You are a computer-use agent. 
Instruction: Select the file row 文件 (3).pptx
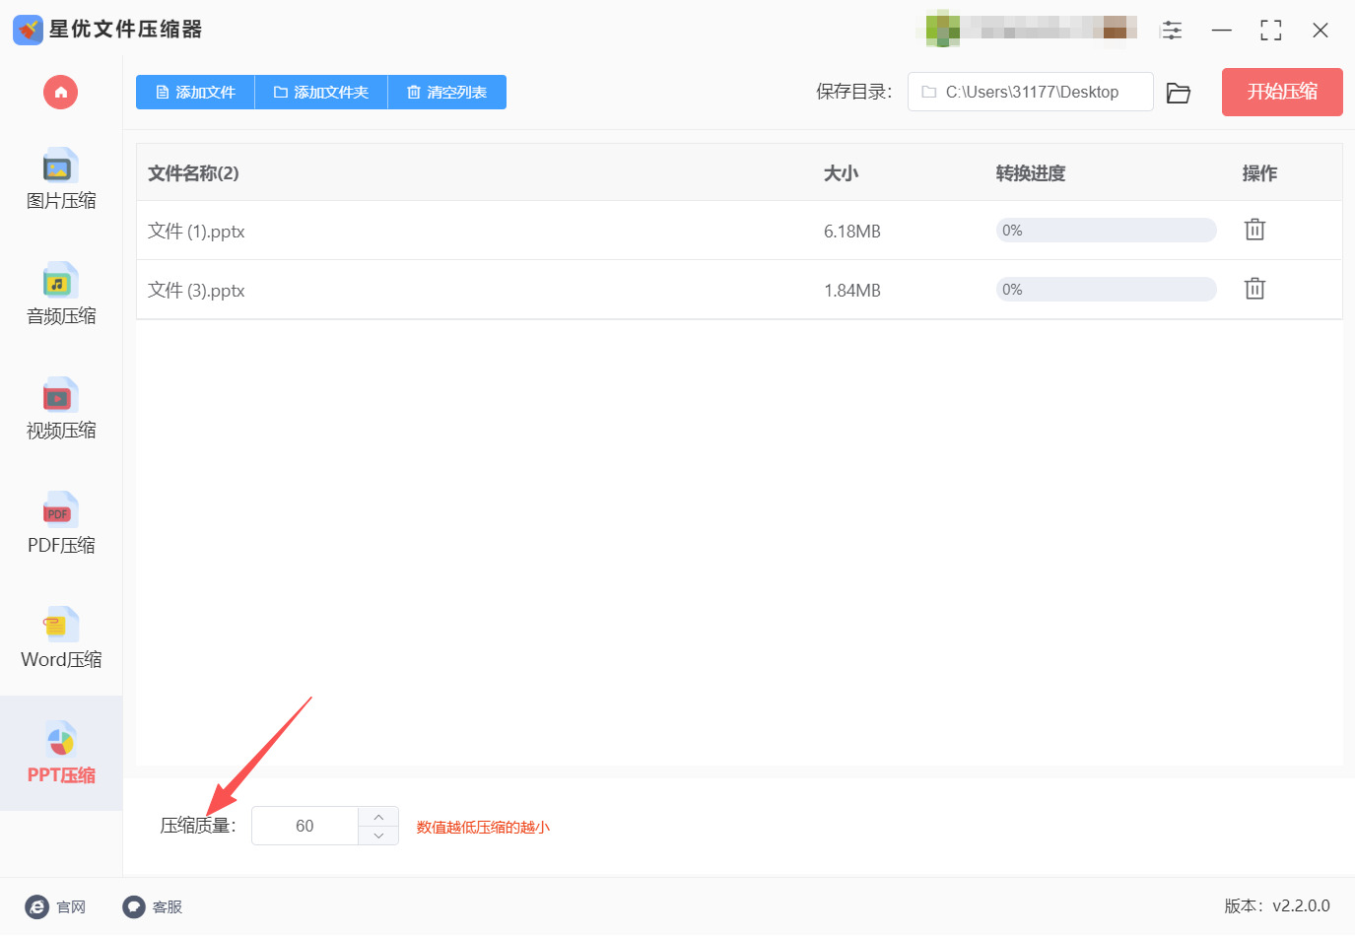(739, 290)
